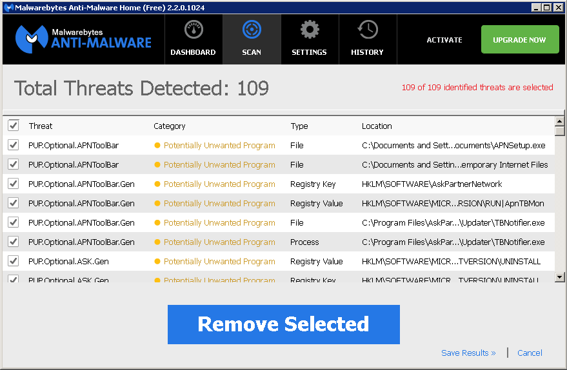Image resolution: width=567 pixels, height=370 pixels.
Task: Click the scrollbar up arrow
Action: [x=559, y=121]
